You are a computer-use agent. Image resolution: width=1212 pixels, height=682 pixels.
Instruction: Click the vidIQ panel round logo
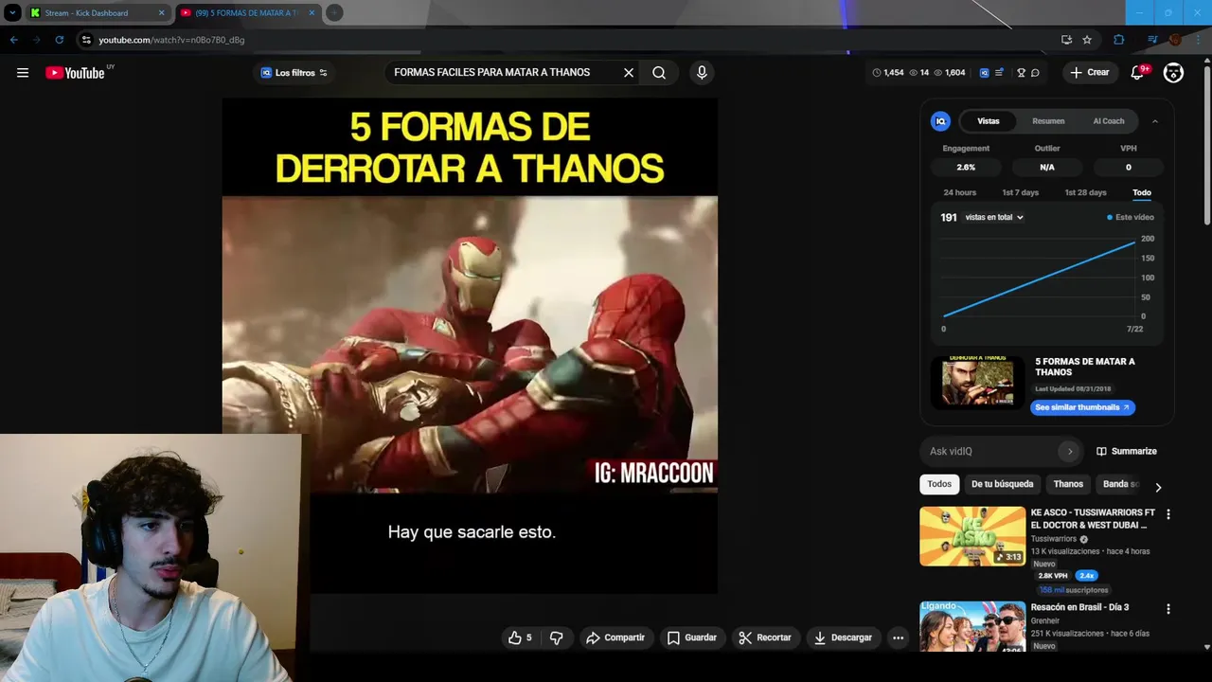[x=940, y=121]
